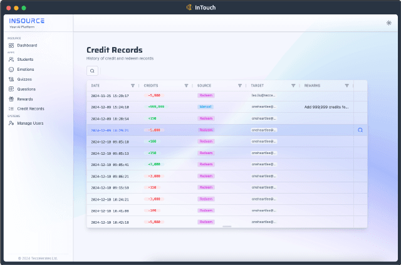The height and width of the screenshot is (265, 401).
Task: Click the REMARKS column header
Action: click(312, 85)
